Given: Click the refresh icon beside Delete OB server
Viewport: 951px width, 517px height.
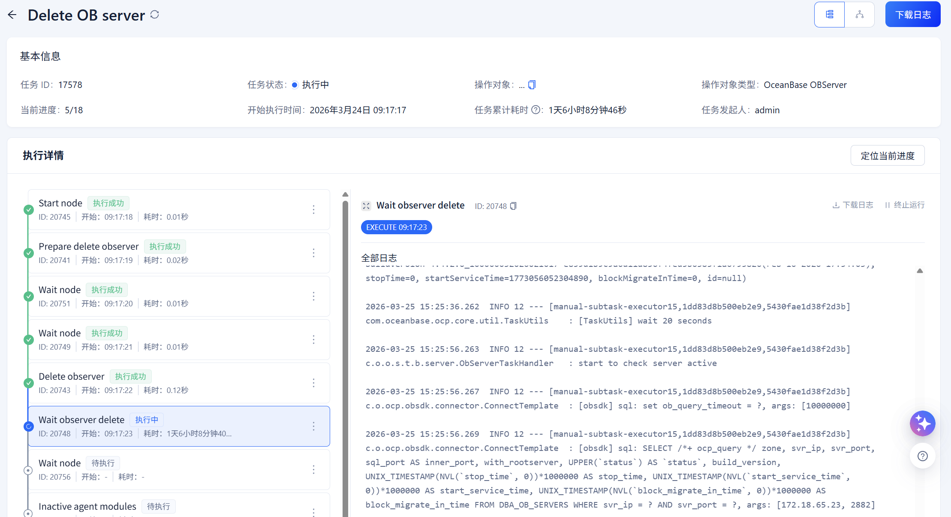Looking at the screenshot, I should [155, 15].
